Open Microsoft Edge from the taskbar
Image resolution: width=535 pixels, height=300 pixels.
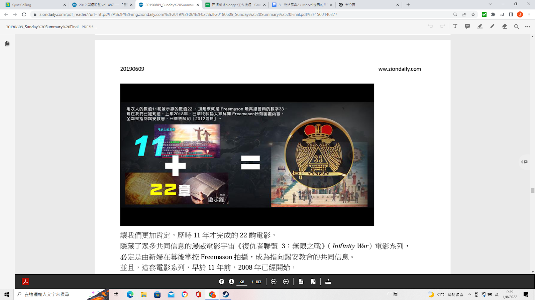(130, 294)
